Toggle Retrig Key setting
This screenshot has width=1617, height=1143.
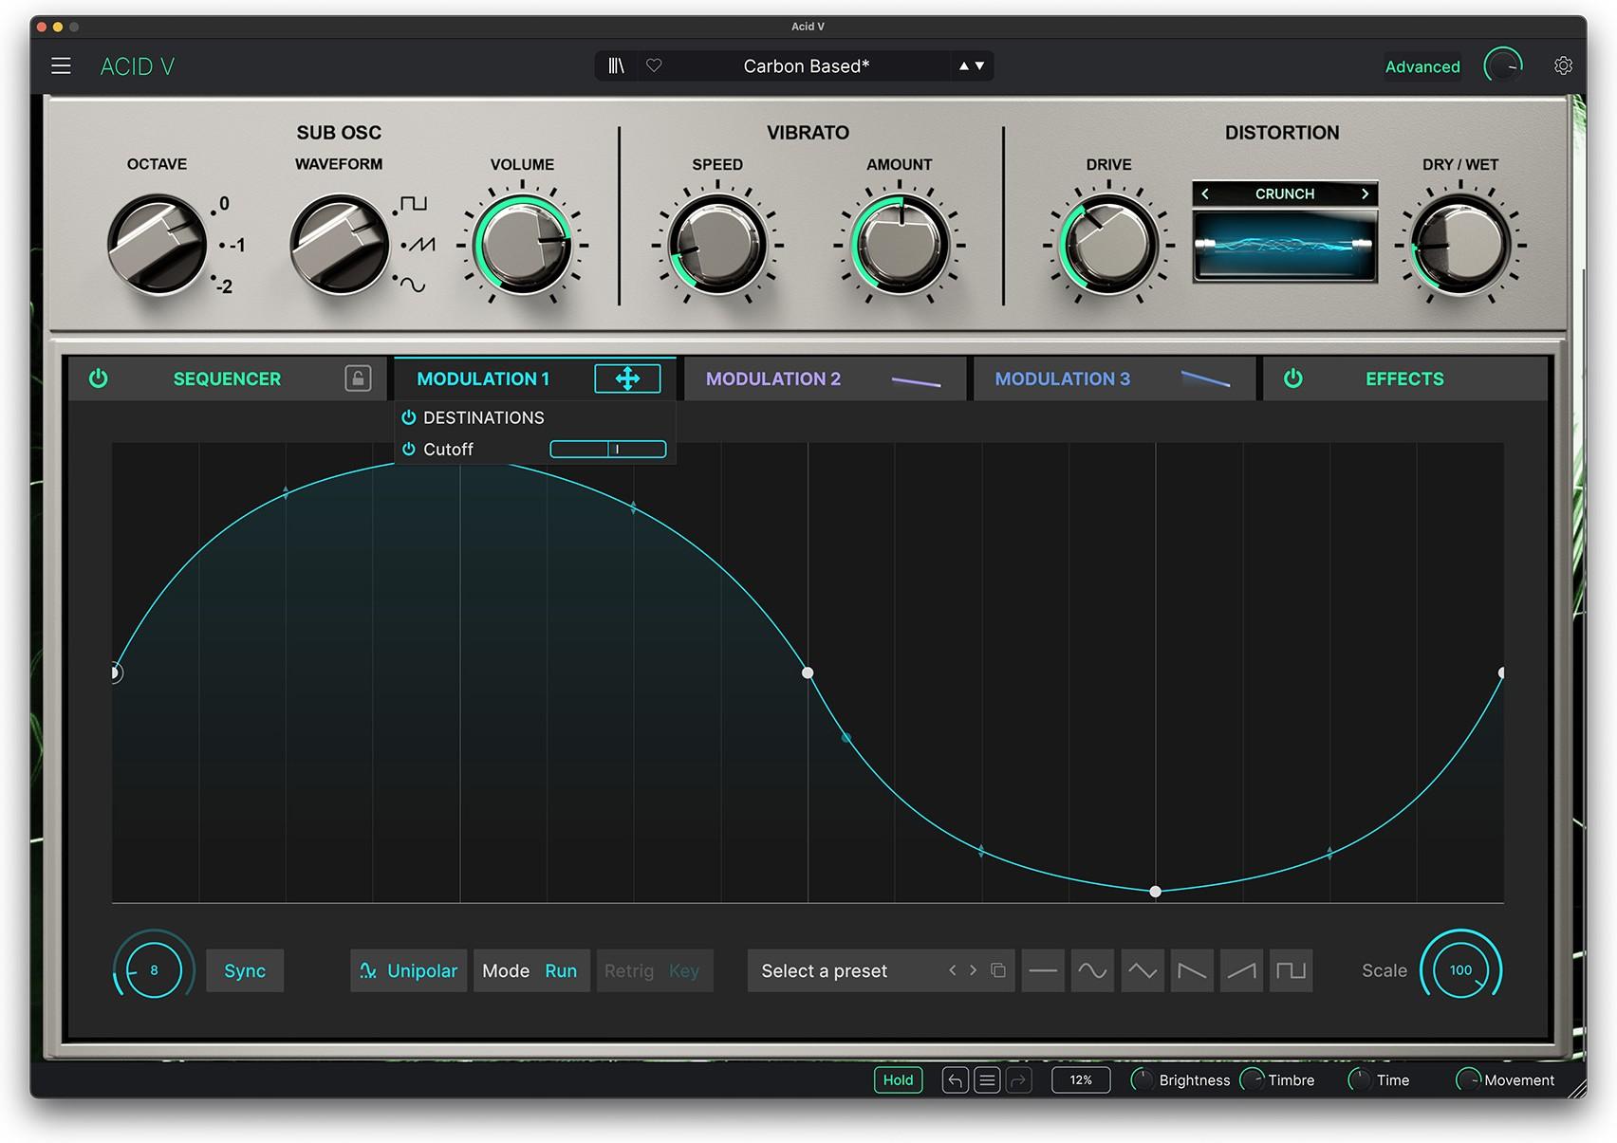click(654, 970)
